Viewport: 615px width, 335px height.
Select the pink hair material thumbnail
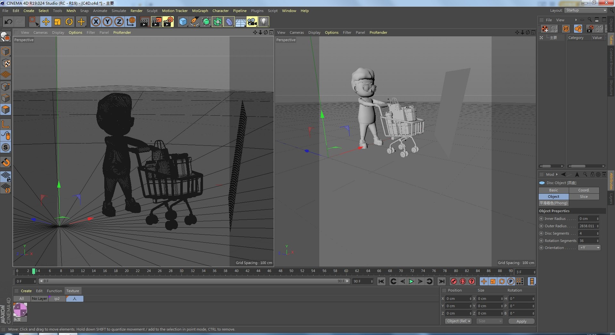(x=20, y=310)
